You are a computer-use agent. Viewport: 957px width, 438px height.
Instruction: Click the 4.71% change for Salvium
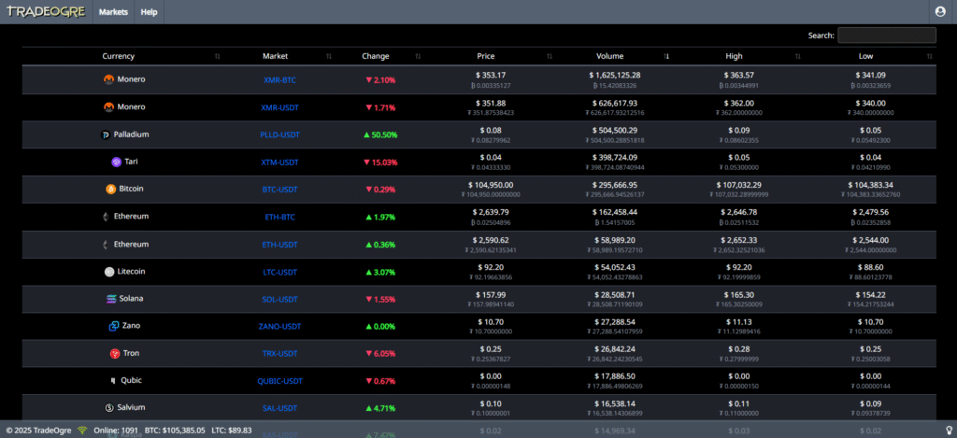point(380,408)
